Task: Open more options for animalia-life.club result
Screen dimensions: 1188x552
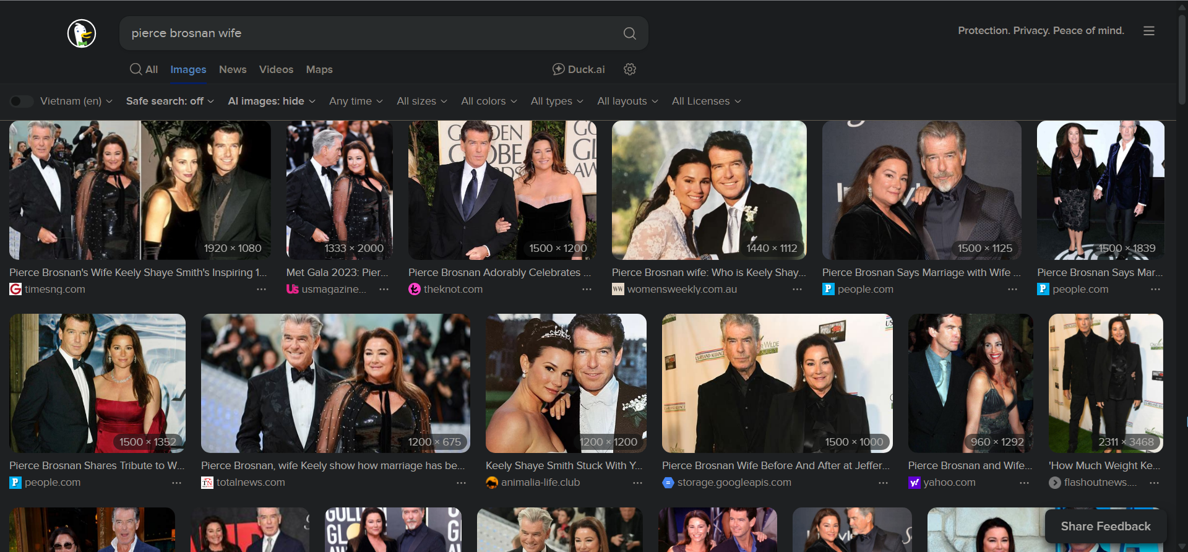Action: coord(637,483)
